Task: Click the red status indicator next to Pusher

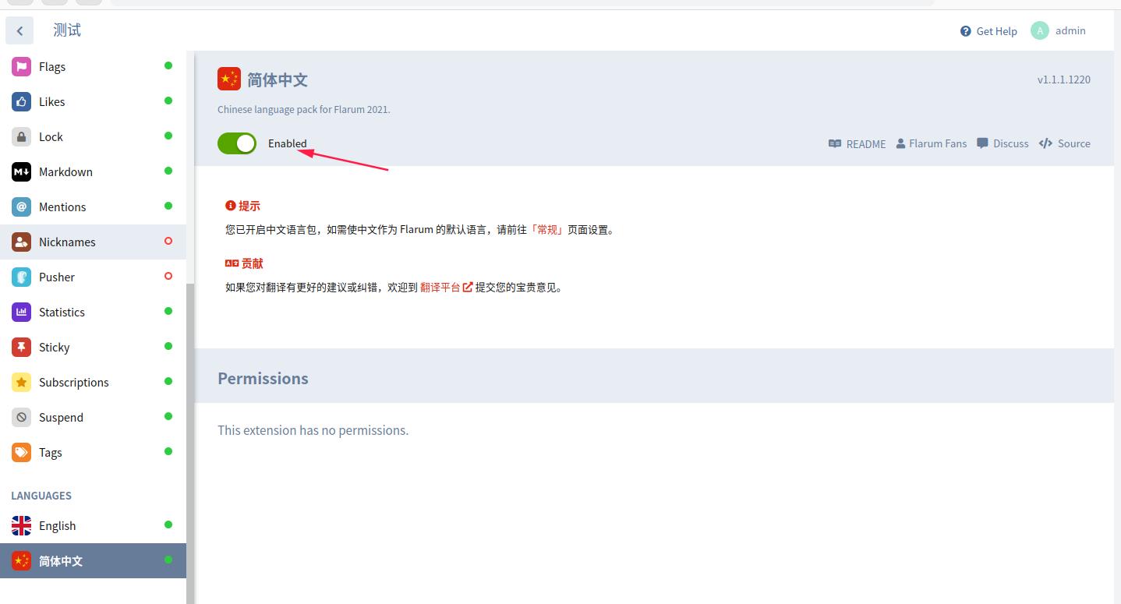Action: pos(168,277)
